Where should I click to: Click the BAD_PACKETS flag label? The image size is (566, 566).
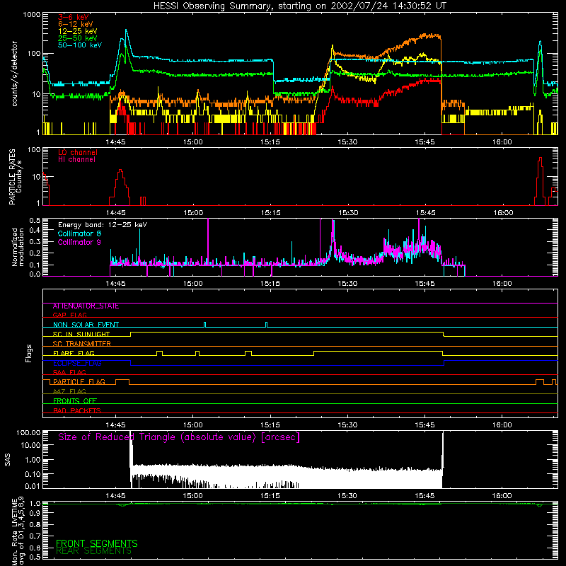(x=77, y=410)
